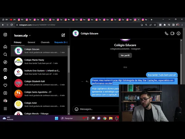This screenshot has width=185, height=139.
Task: Open Instituto Eros Gustavo conversation
Action: click(39, 72)
